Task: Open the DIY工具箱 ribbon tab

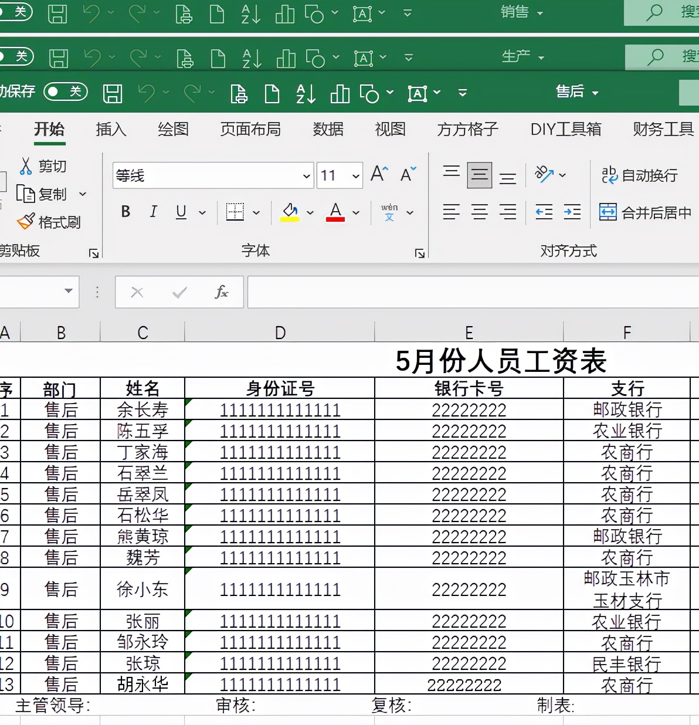Action: point(564,130)
